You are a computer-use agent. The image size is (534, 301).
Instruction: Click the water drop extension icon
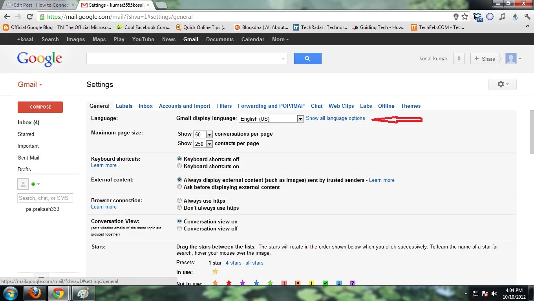[x=514, y=17]
